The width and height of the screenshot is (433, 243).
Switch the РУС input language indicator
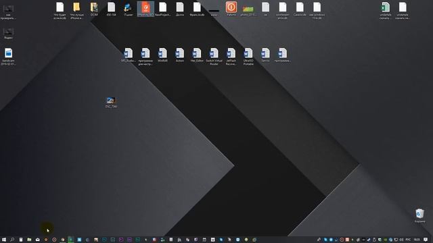click(x=408, y=240)
